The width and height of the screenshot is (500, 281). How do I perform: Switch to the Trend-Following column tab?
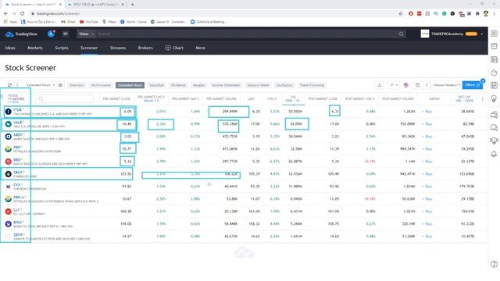tap(312, 85)
